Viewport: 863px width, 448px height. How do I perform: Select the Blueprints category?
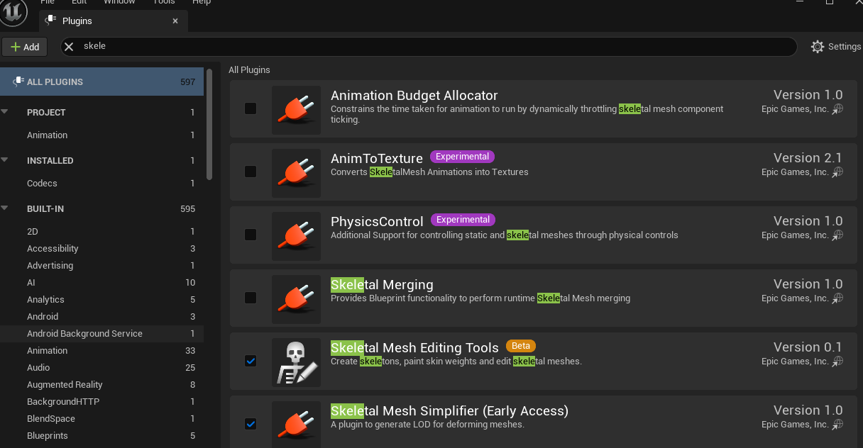tap(101, 435)
